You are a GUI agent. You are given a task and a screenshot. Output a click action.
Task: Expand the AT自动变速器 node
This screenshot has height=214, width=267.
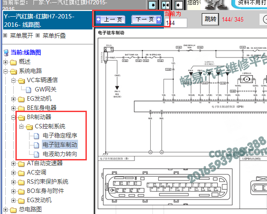(14, 163)
